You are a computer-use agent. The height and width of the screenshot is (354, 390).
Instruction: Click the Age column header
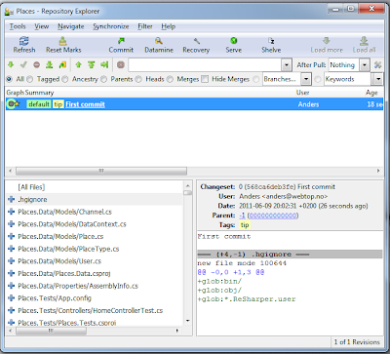(x=371, y=93)
